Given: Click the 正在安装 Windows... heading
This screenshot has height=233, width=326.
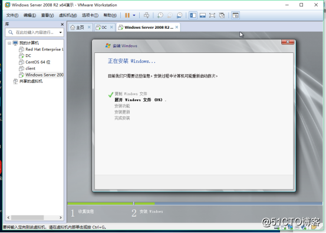Looking at the screenshot, I should coord(131,61).
